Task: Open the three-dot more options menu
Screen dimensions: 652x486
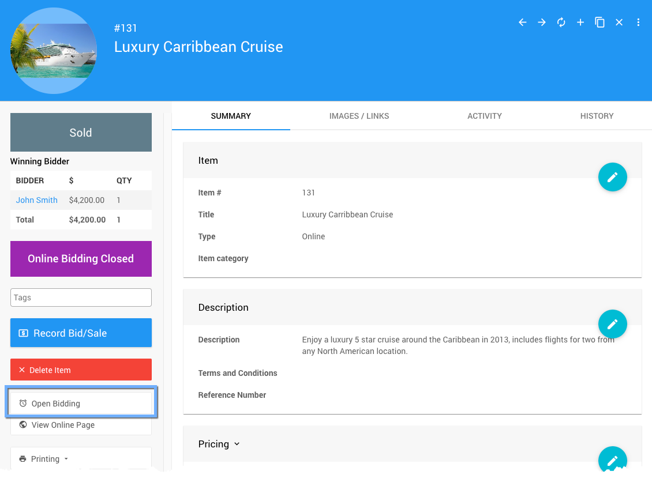Action: click(638, 22)
